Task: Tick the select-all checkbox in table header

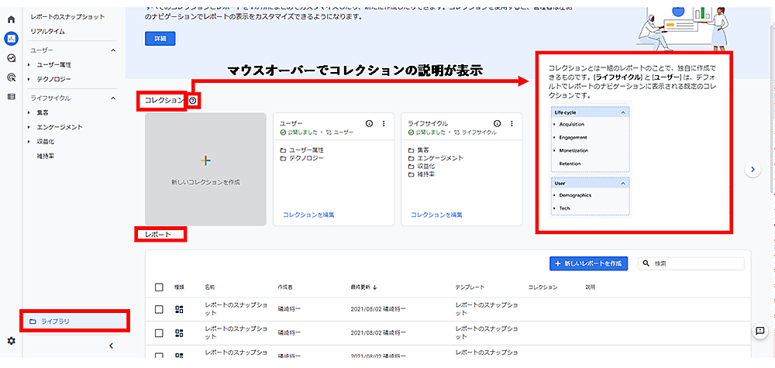Action: pos(159,287)
